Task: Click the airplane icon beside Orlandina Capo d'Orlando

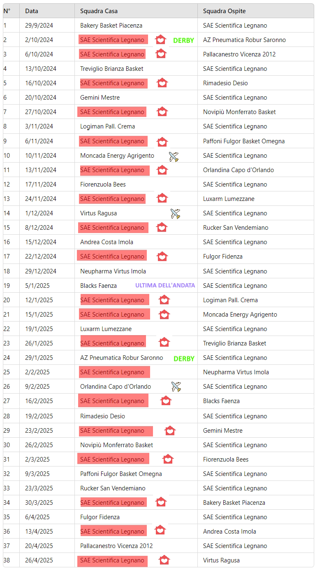Action: tap(176, 387)
